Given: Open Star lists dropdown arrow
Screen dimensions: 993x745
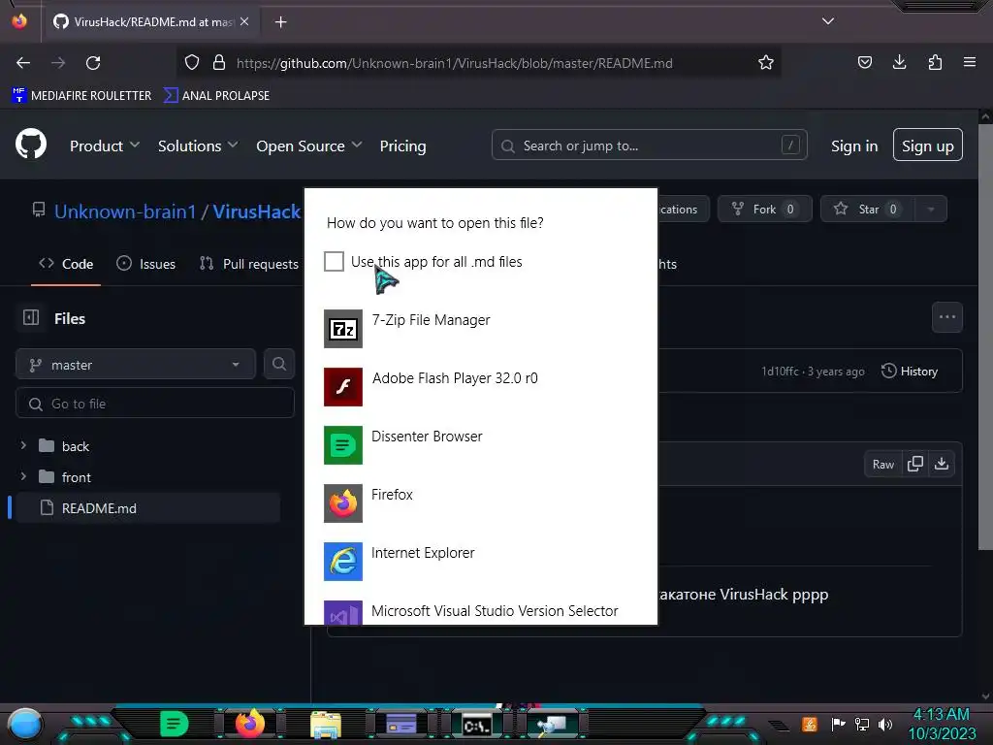Looking at the screenshot, I should coord(930,210).
